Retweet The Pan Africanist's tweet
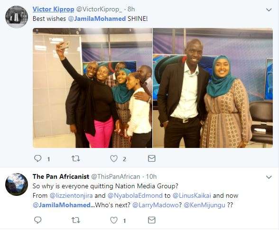This screenshot has height=230, width=279. coord(75,220)
